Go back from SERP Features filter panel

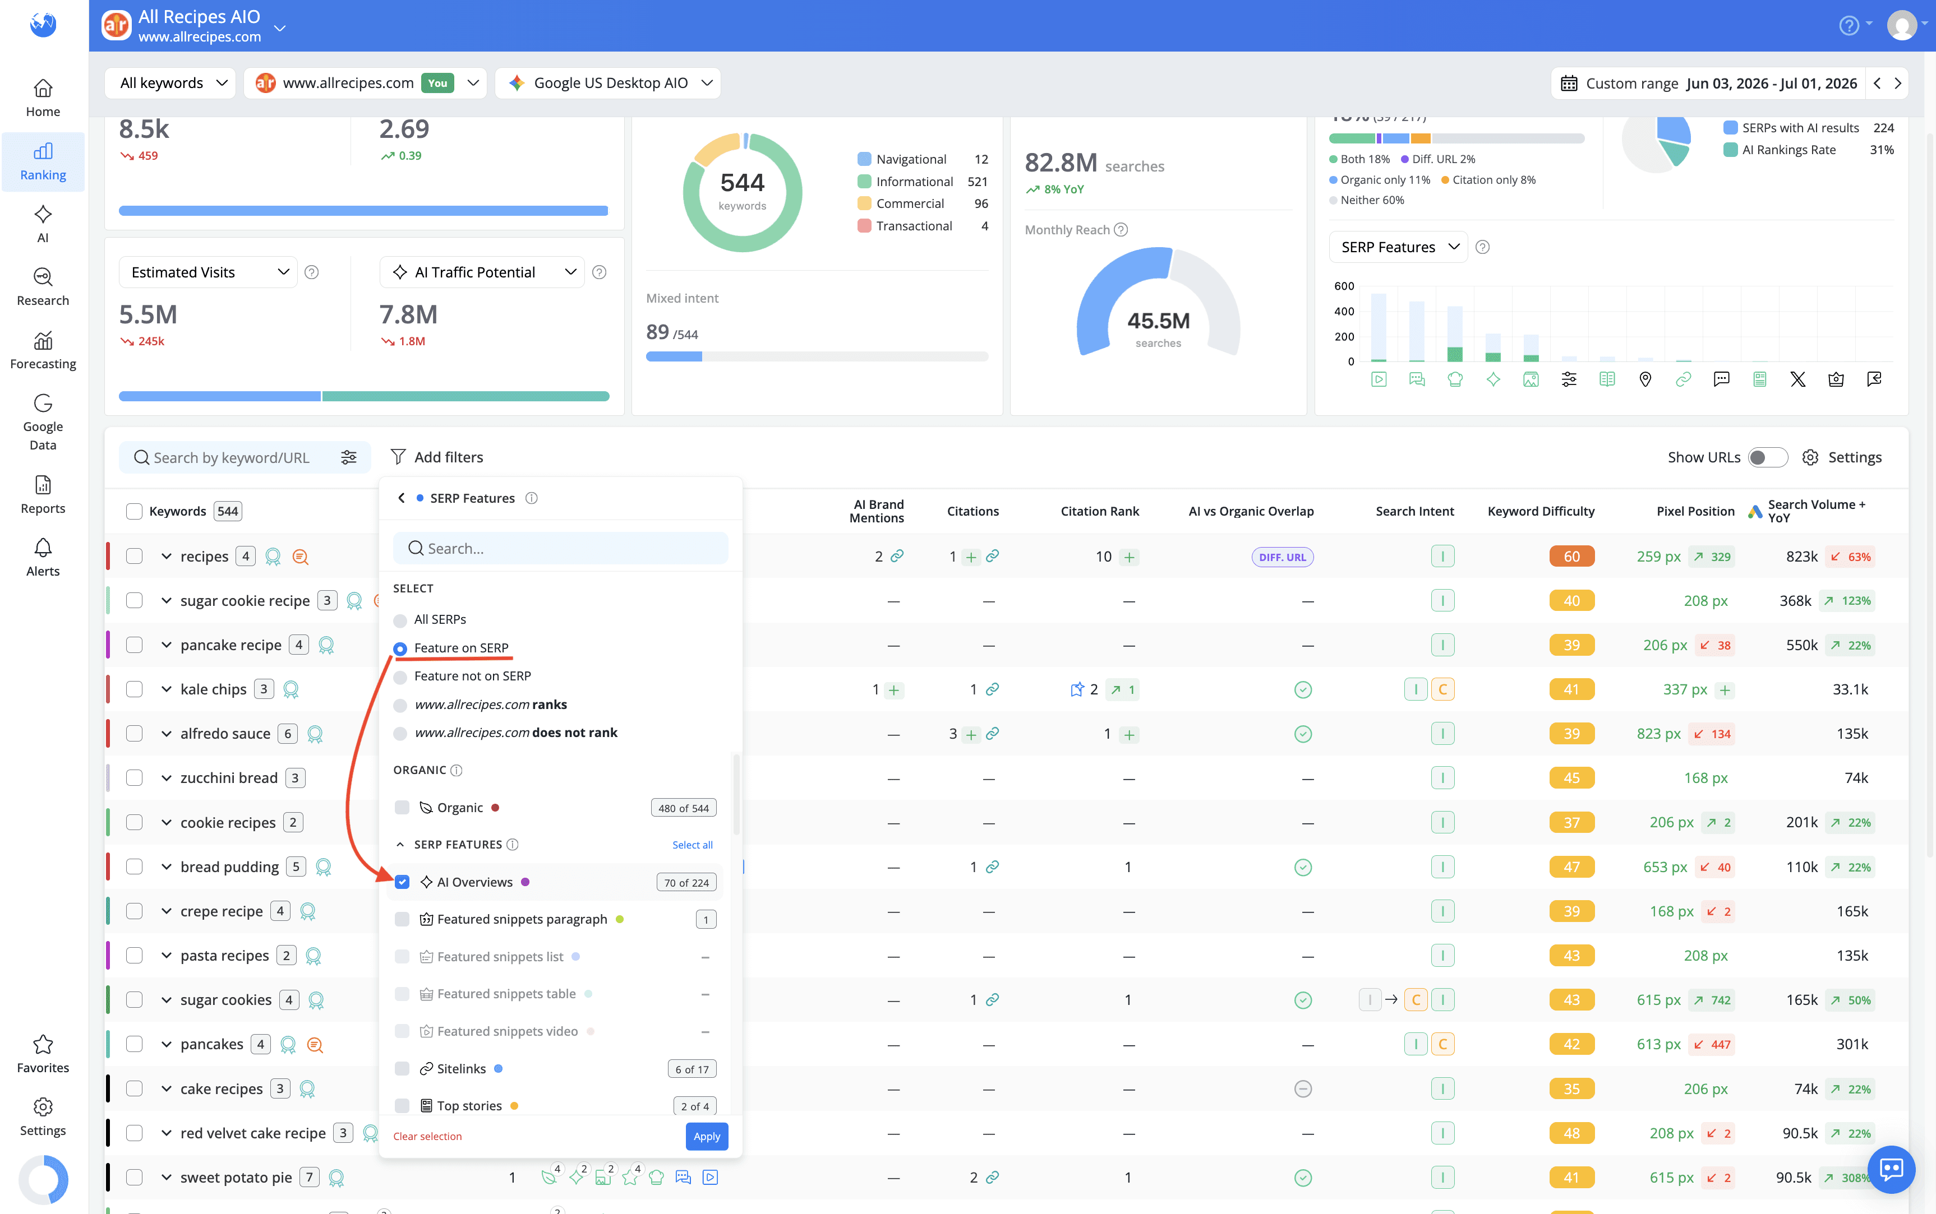point(402,499)
